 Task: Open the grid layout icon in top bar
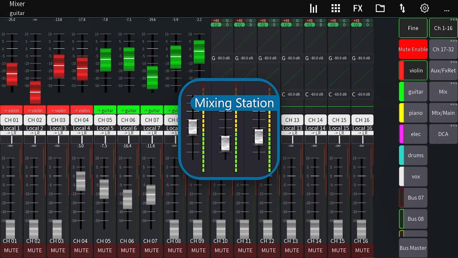click(x=336, y=9)
